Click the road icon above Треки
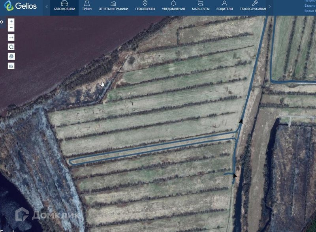 tap(87, 3)
